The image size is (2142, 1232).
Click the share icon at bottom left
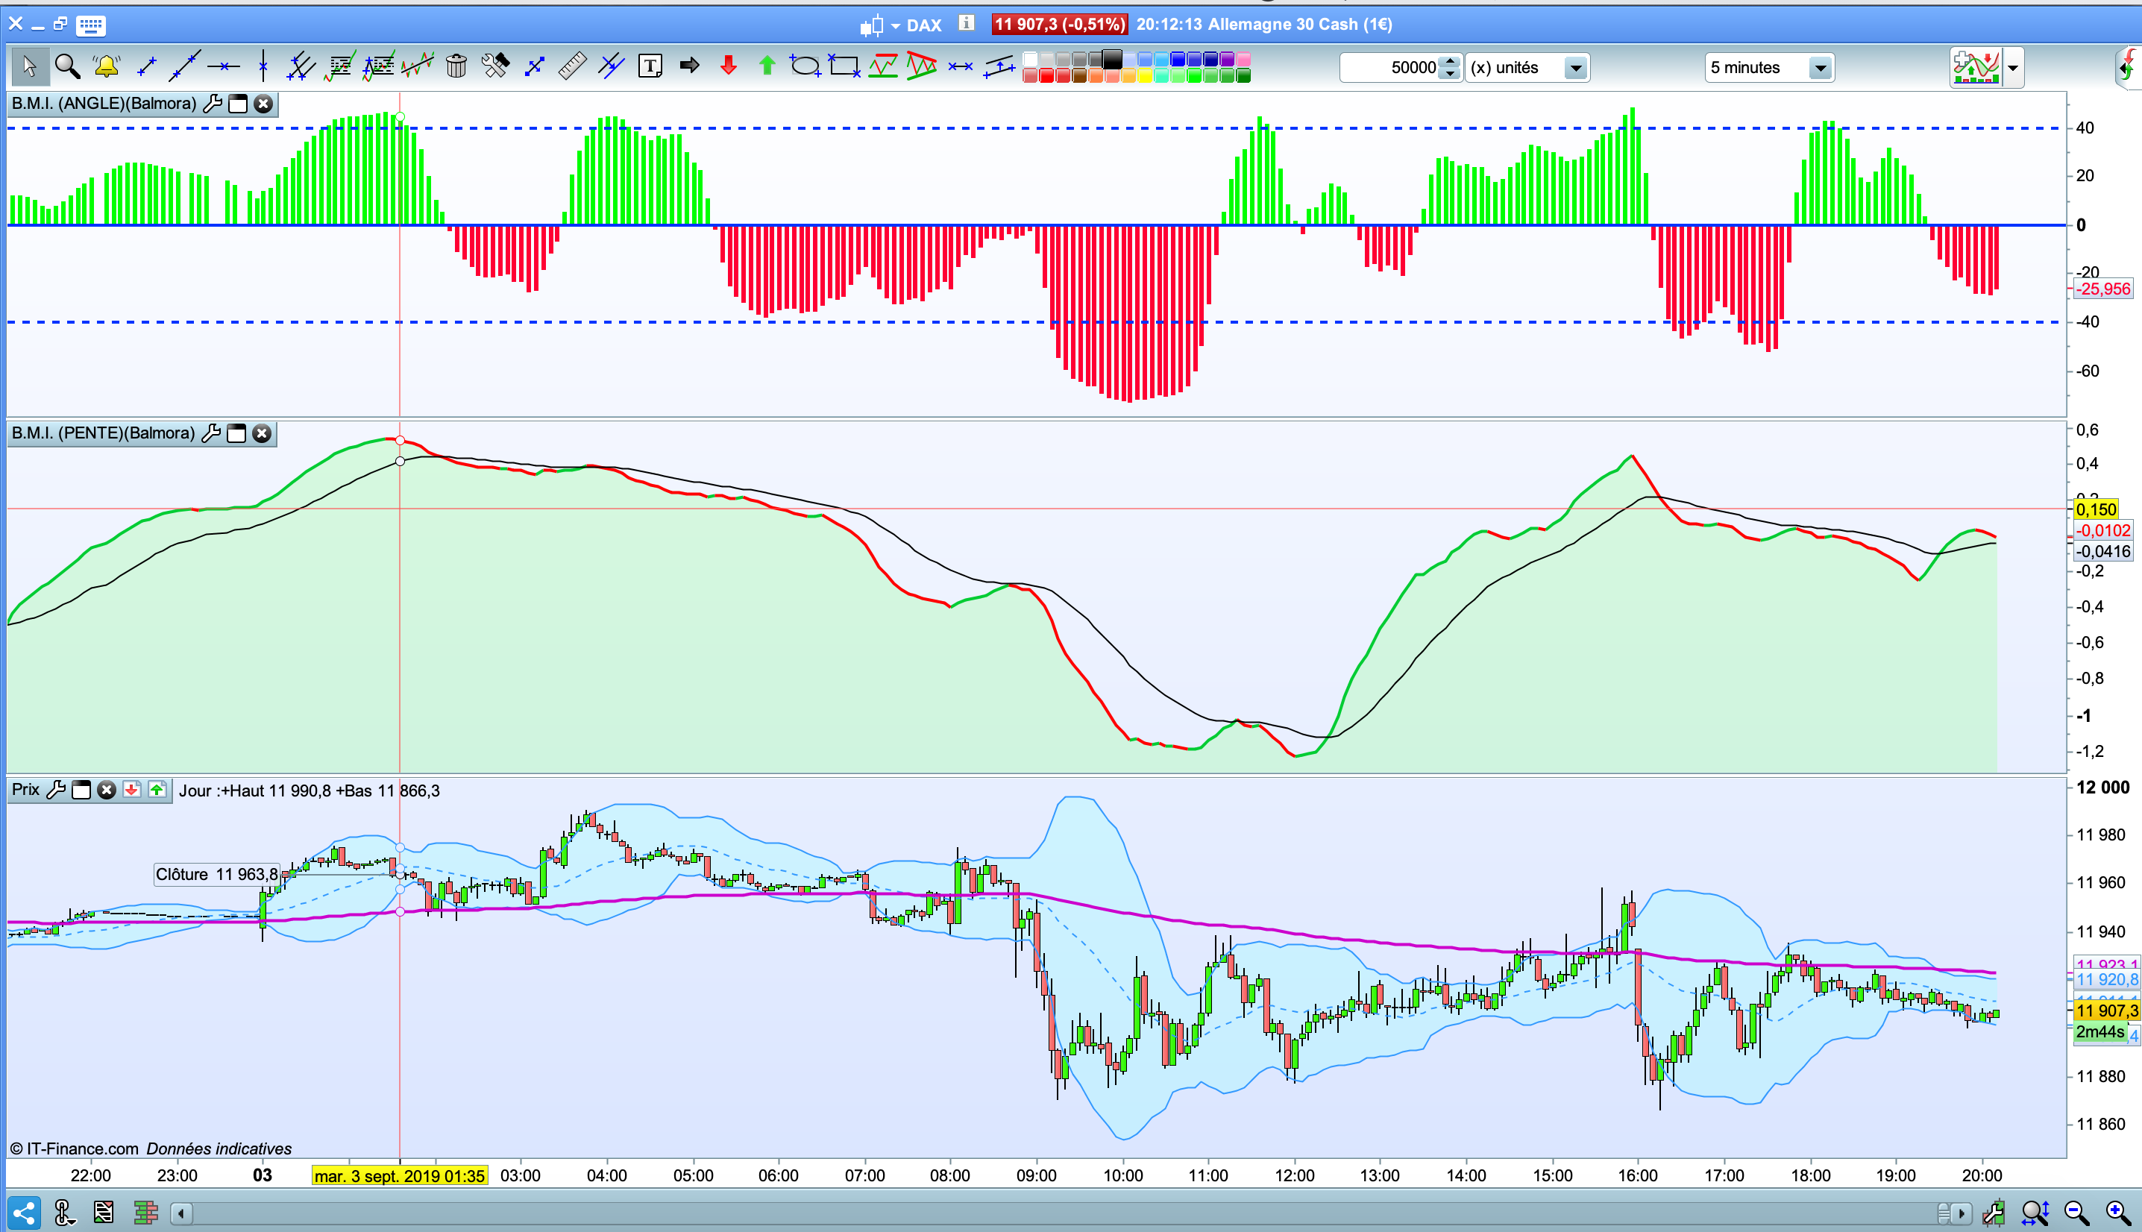pos(24,1213)
